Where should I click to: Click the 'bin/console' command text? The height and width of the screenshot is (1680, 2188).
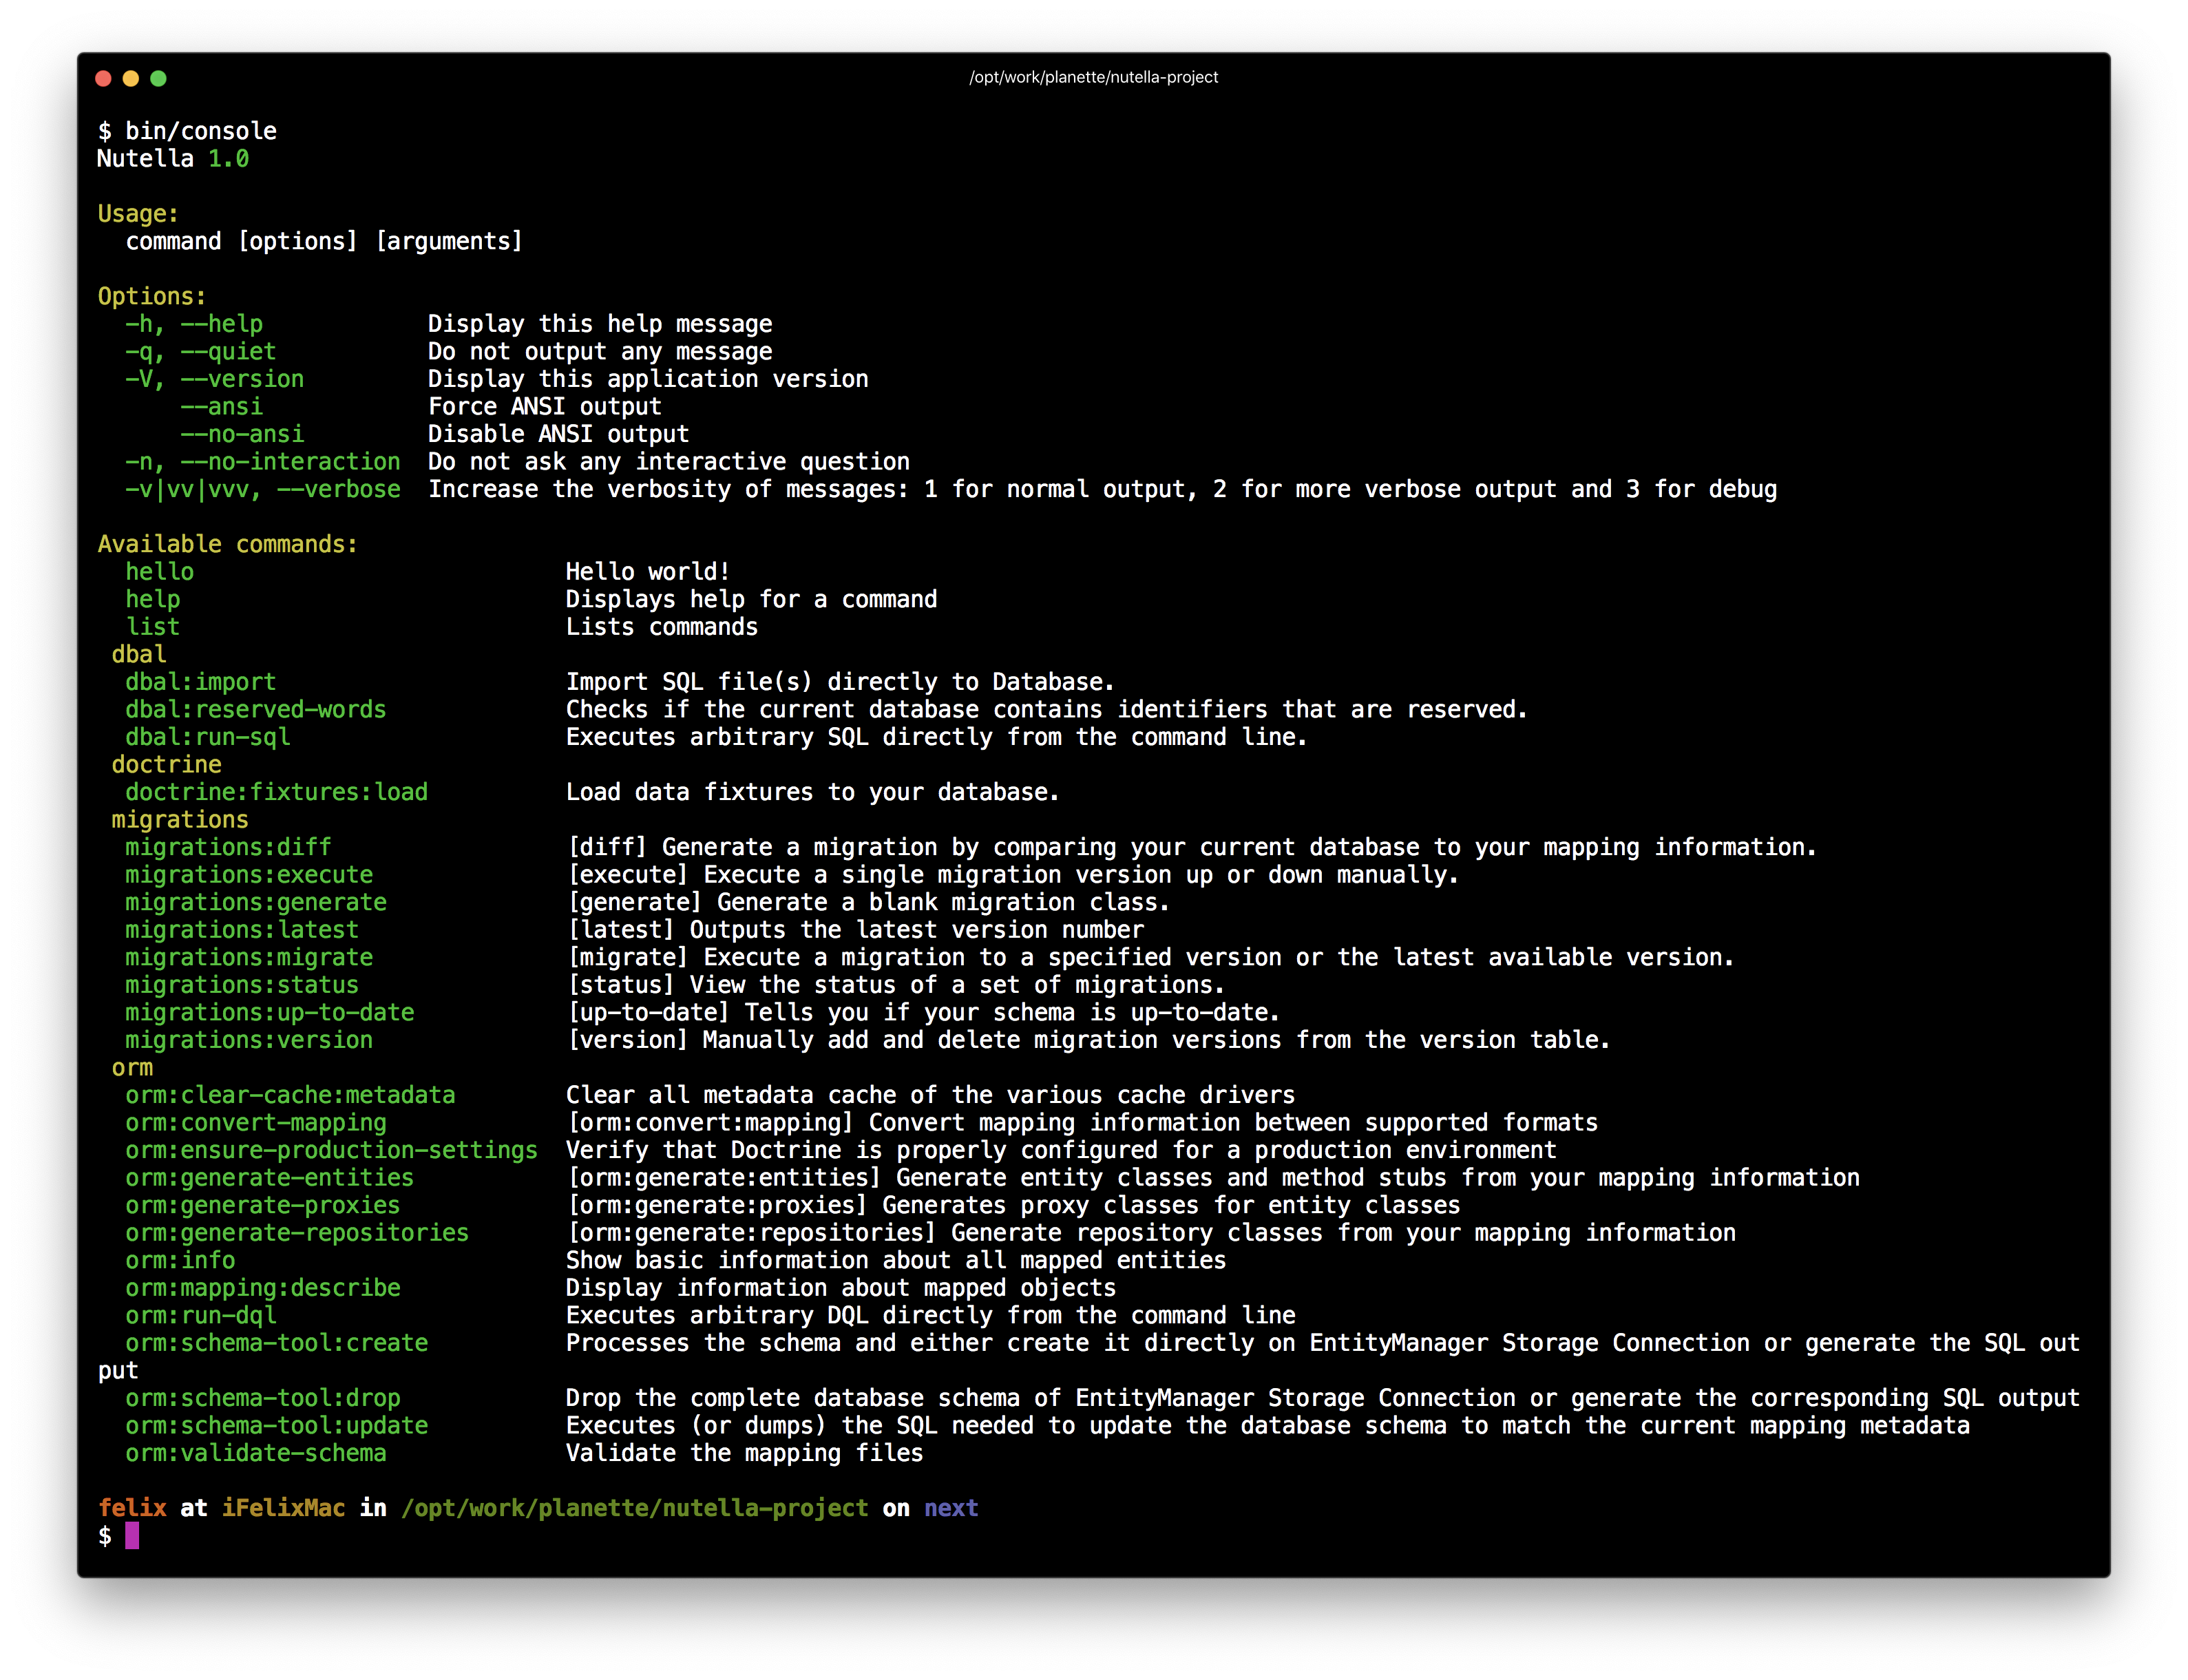200,131
